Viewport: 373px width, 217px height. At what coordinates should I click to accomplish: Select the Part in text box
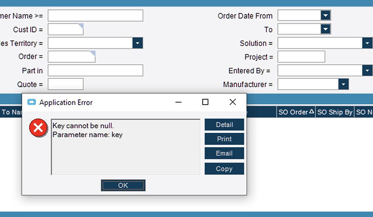point(95,70)
